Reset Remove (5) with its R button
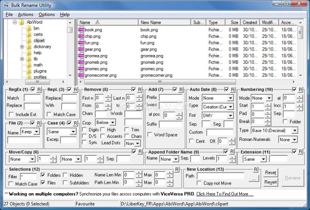The width and height of the screenshot is (310, 210). (x=140, y=90)
